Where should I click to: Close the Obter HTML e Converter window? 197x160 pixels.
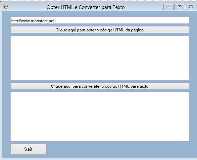click(191, 7)
